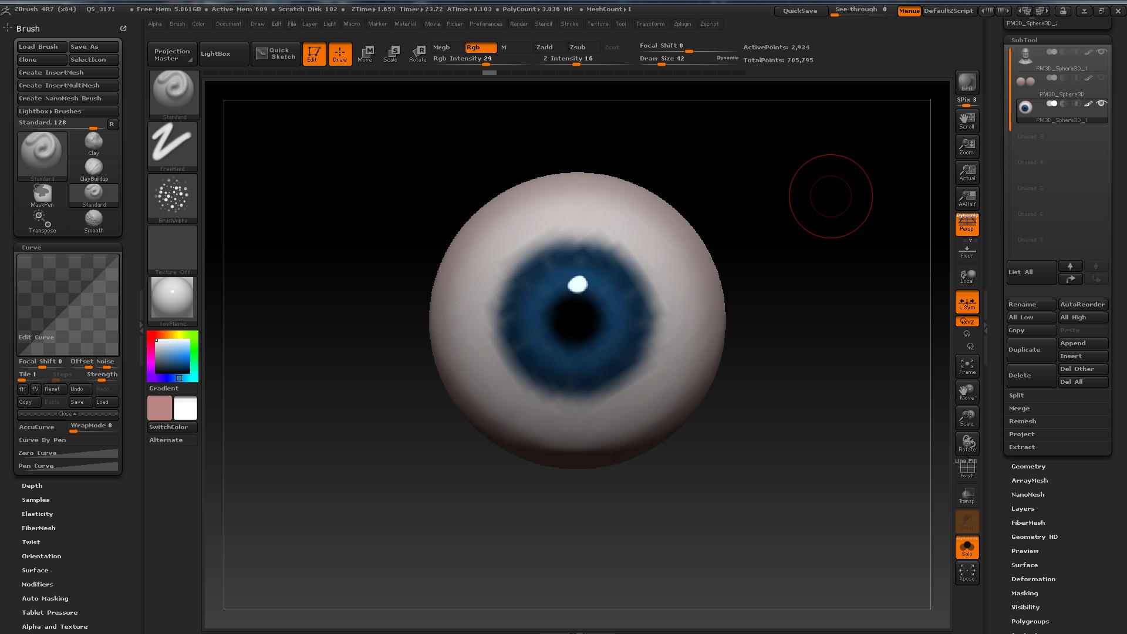Viewport: 1127px width, 634px height.
Task: Click the QuickSave button
Action: pos(800,11)
